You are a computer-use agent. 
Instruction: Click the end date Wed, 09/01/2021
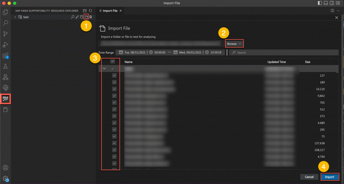(x=190, y=53)
